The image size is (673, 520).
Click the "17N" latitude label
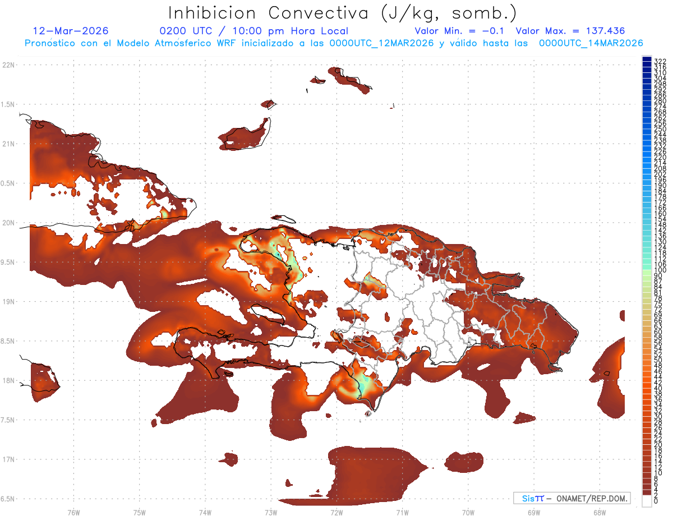[8, 459]
